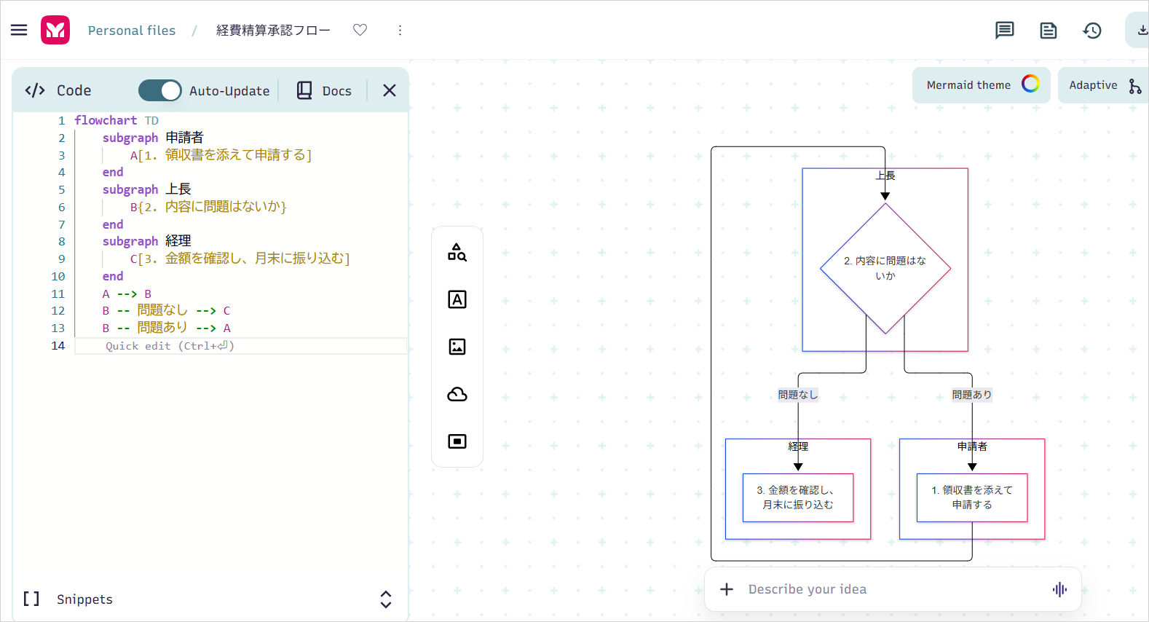The image size is (1149, 622).
Task: Open the Adaptive layout selector
Action: 1104,85
